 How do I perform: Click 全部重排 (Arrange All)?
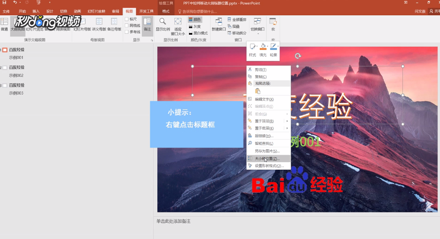pos(237,20)
